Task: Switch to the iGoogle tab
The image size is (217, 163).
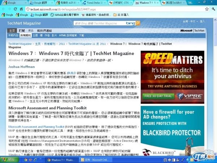Action: (x=14, y=3)
